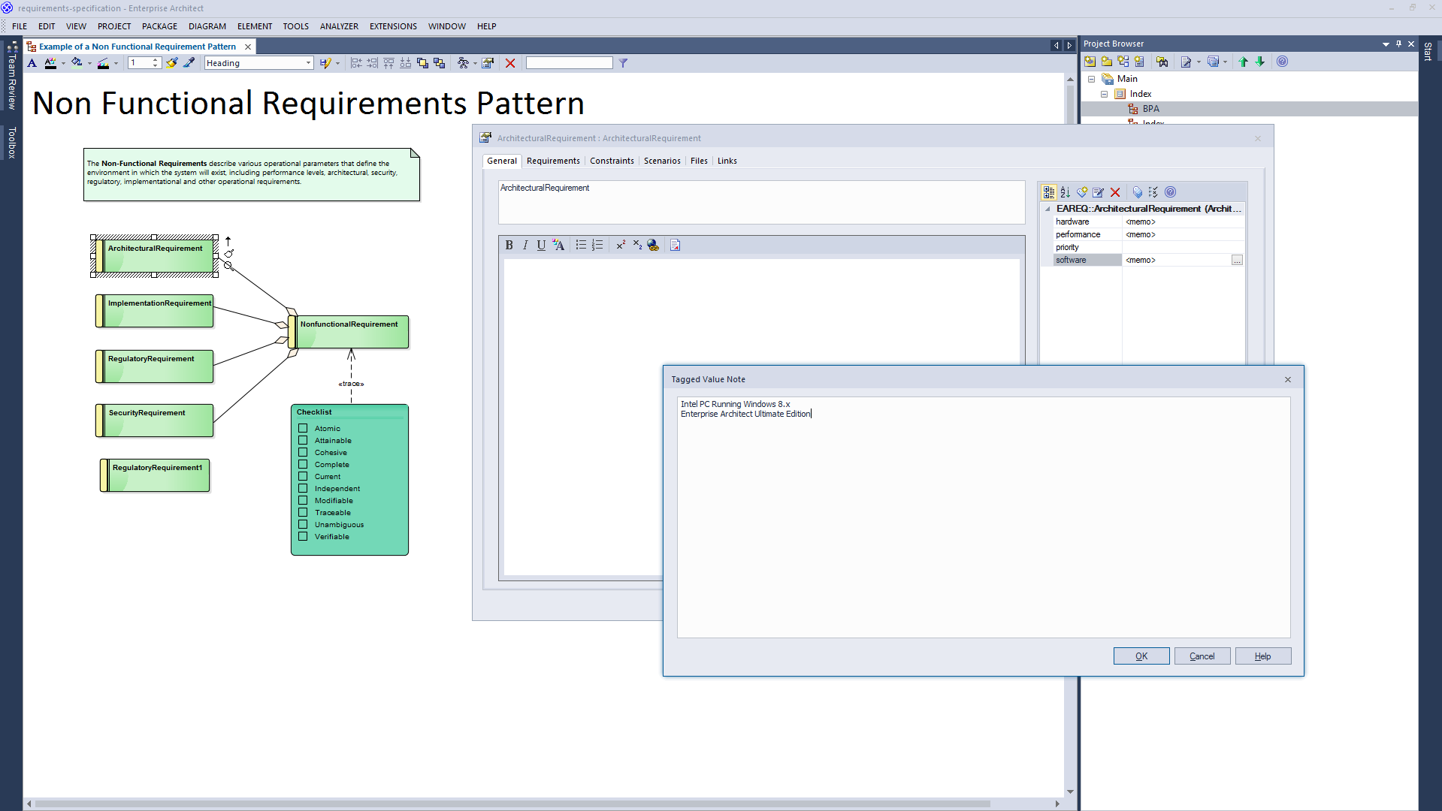Open the fill color dropdown arrow
The height and width of the screenshot is (811, 1442).
(89, 63)
